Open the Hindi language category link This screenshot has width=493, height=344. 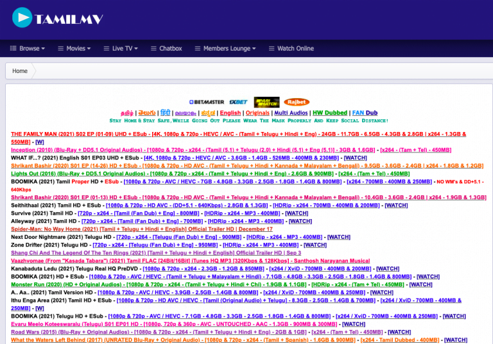[165, 113]
